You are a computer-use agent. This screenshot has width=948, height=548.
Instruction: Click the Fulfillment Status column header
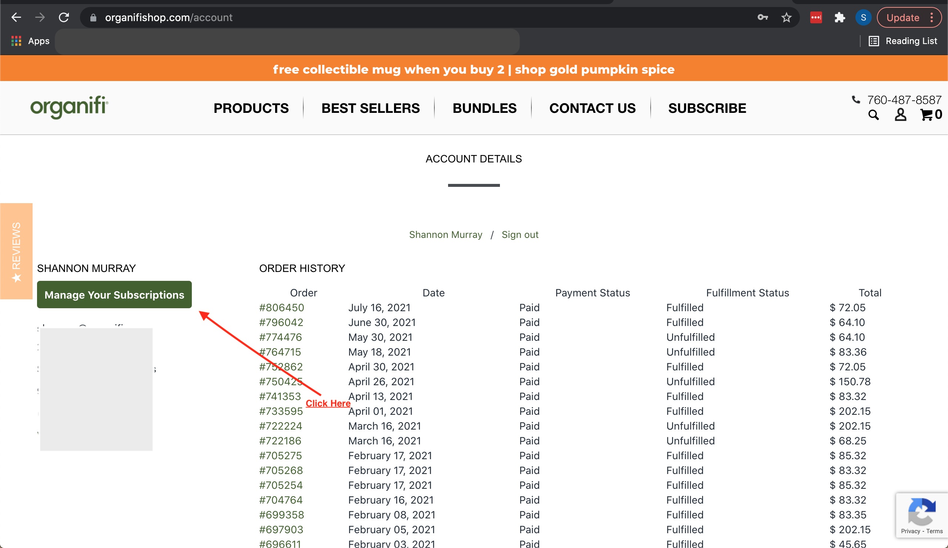coord(748,293)
